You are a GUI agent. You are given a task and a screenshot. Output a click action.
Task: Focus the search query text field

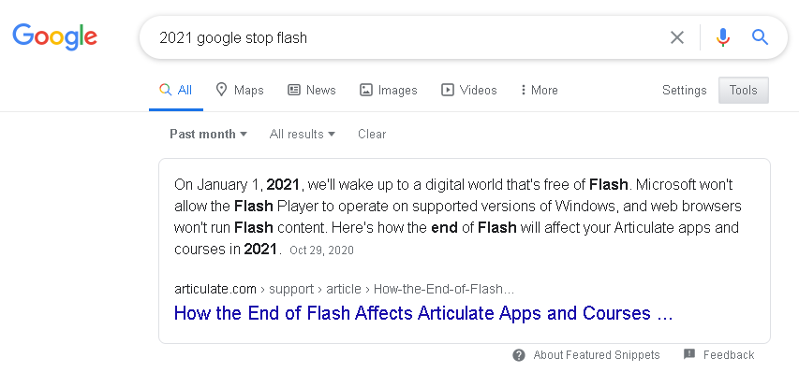point(407,37)
